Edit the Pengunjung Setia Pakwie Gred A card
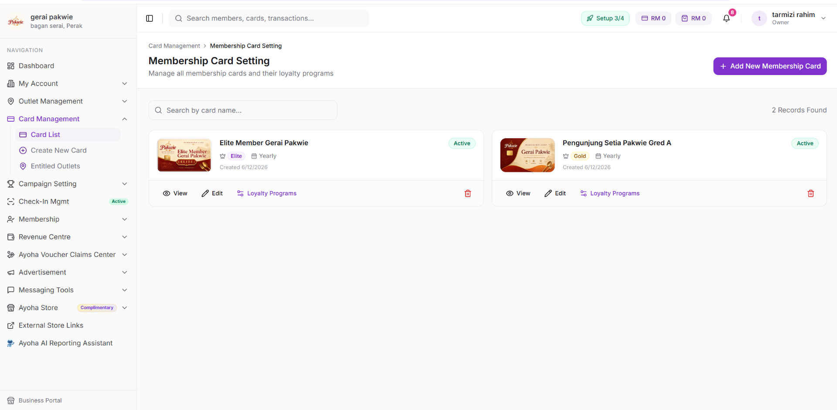 point(555,193)
